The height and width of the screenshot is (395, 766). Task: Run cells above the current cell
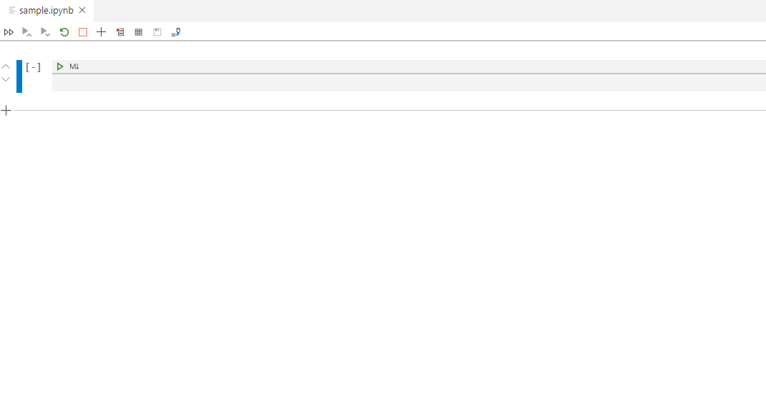point(27,32)
